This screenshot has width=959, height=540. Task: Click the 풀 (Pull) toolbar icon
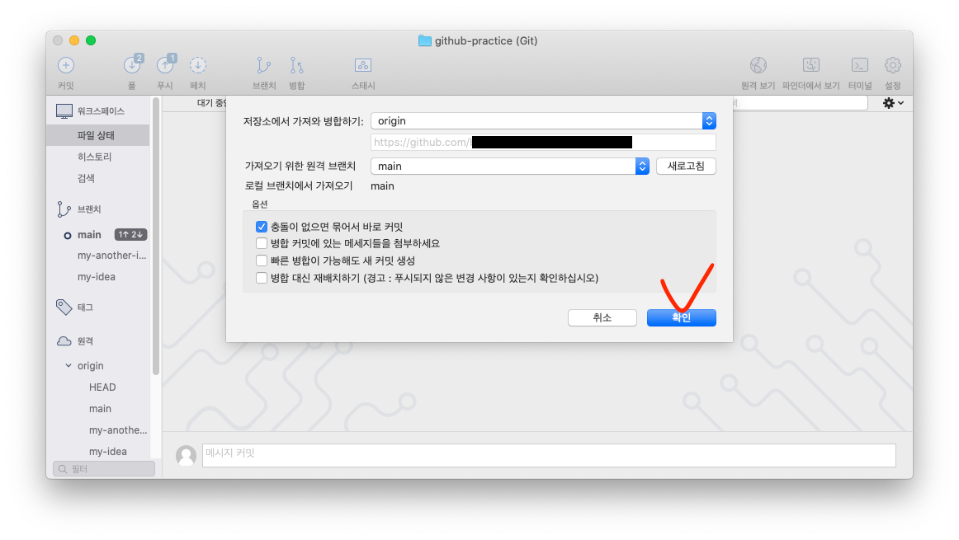click(x=132, y=64)
